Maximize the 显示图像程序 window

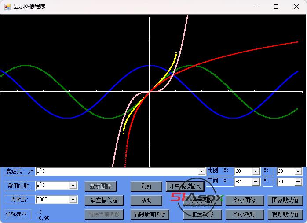(x=276, y=7)
